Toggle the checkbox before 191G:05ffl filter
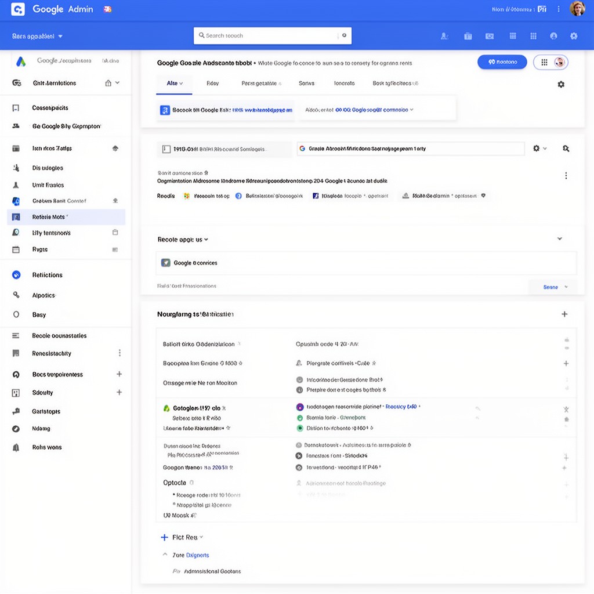Image resolution: width=594 pixels, height=594 pixels. point(166,149)
